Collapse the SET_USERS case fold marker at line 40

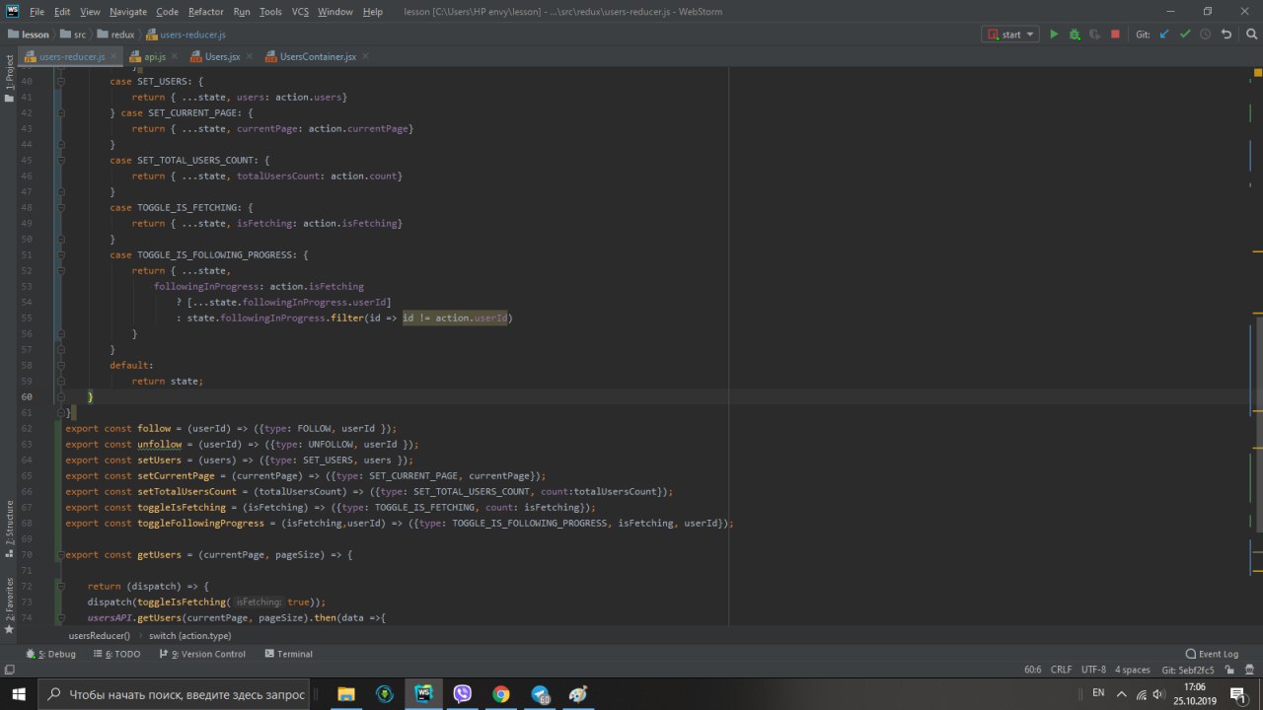click(x=60, y=81)
